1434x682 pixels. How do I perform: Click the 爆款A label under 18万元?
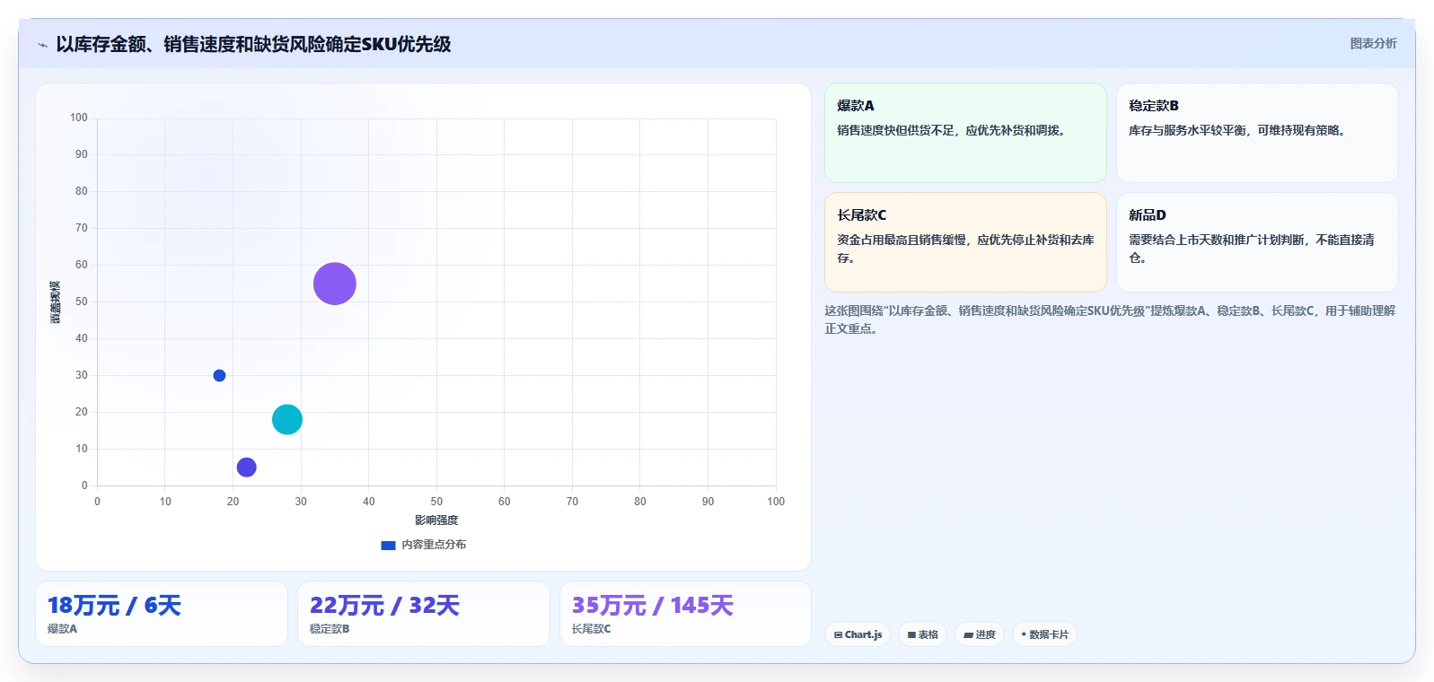click(62, 629)
